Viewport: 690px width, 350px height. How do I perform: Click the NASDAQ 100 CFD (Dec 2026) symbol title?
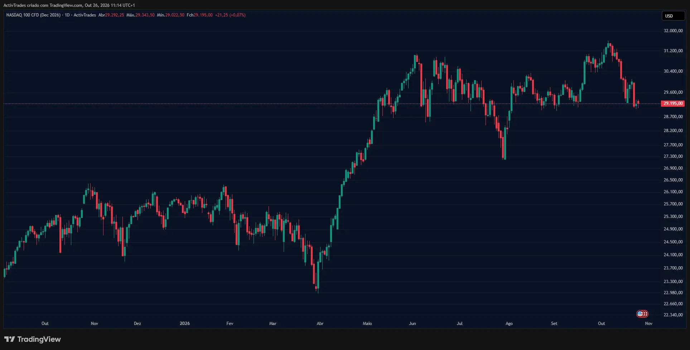point(33,15)
